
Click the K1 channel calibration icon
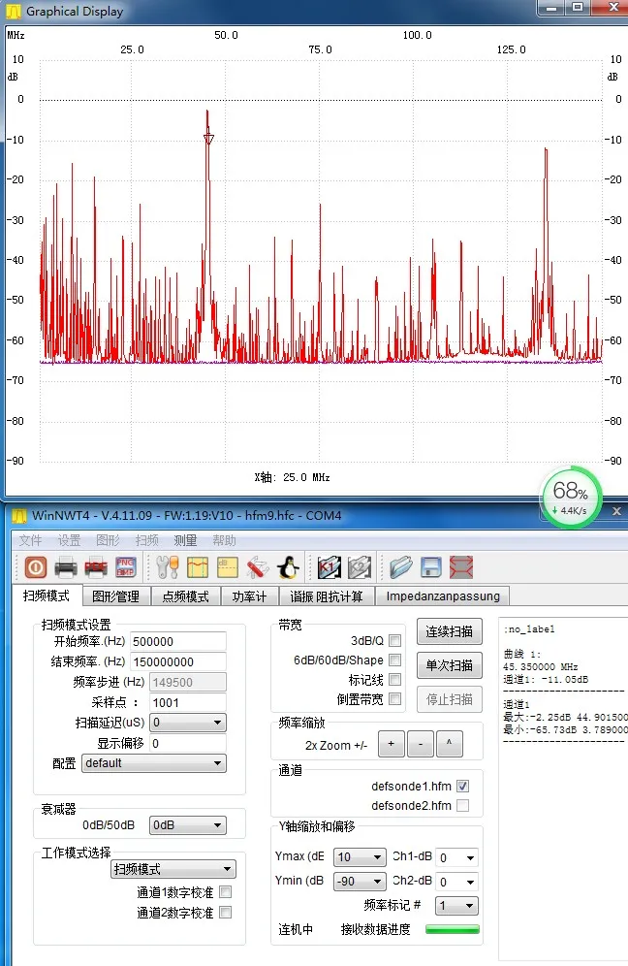[330, 567]
